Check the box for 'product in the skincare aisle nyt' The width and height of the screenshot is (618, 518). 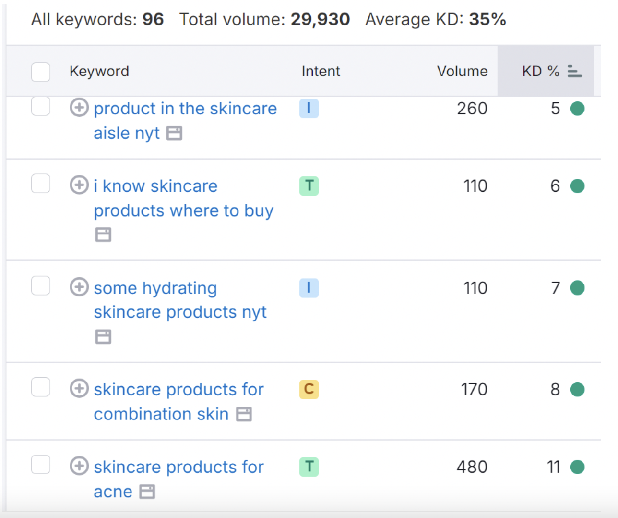[41, 107]
